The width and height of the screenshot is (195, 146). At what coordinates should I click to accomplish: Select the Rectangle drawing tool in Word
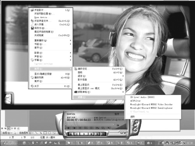coord(45,133)
